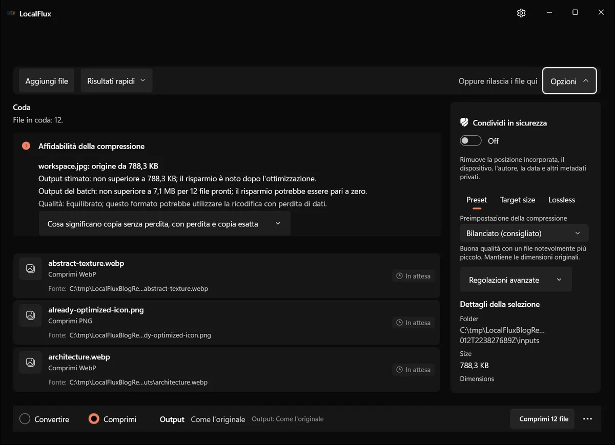The width and height of the screenshot is (615, 445).
Task: Click the LocalFlux app logo
Action: pos(11,13)
